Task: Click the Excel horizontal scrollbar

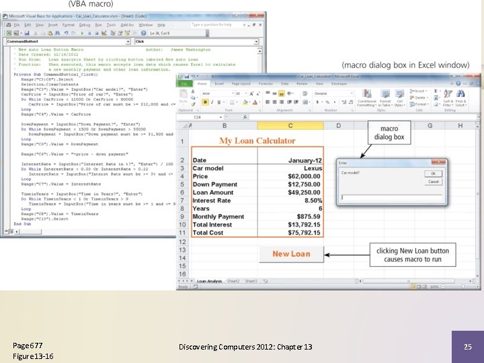Action: tap(409, 281)
